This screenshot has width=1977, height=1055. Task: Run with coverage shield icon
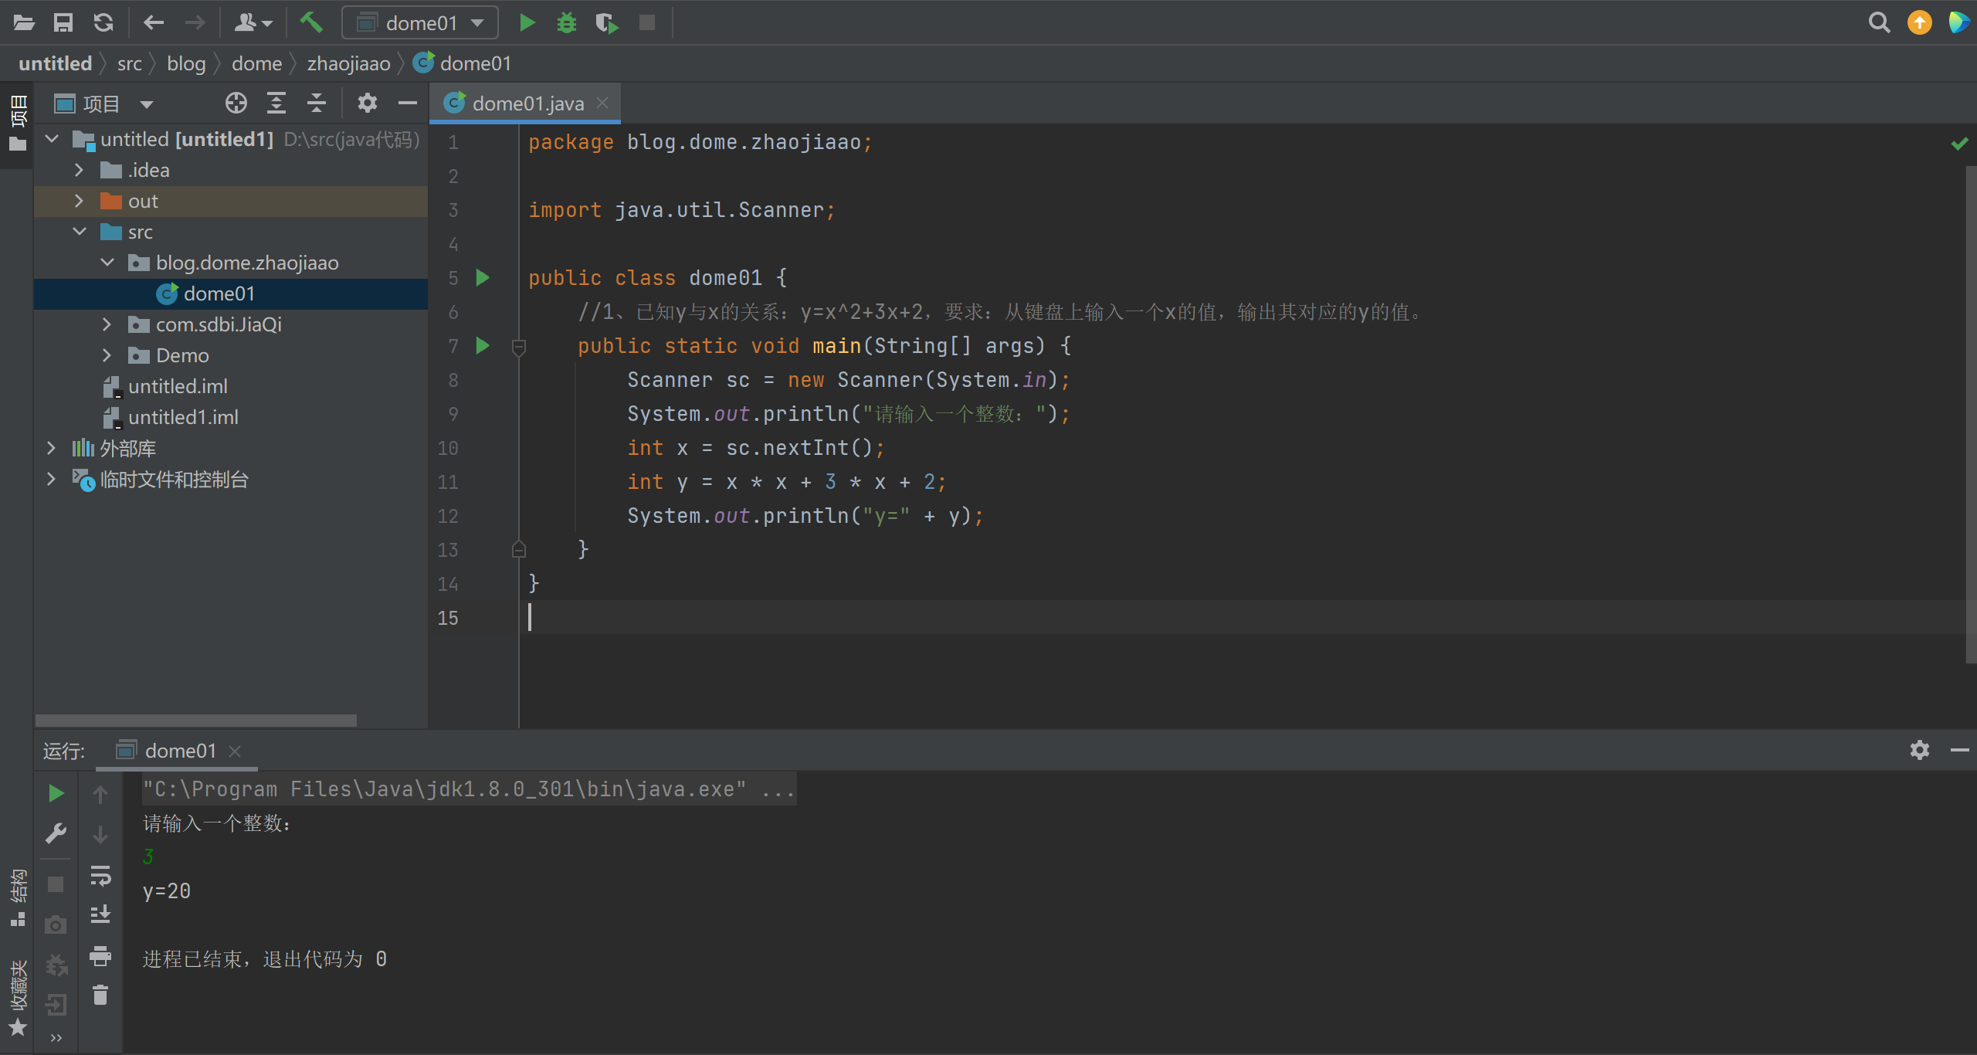click(x=607, y=22)
